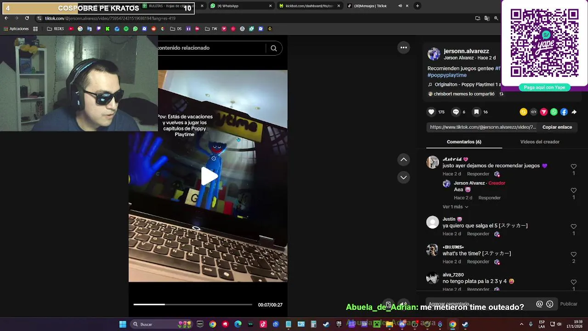Click Copiar enlace button
The height and width of the screenshot is (331, 588).
(557, 127)
